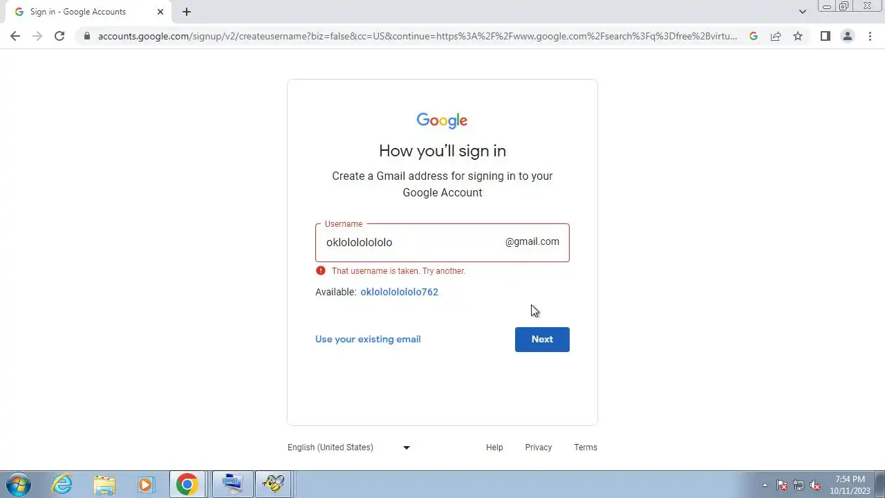Click the browser forward arrow

point(37,36)
